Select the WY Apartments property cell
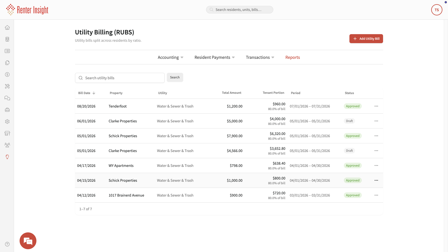The image size is (448, 252). click(121, 165)
